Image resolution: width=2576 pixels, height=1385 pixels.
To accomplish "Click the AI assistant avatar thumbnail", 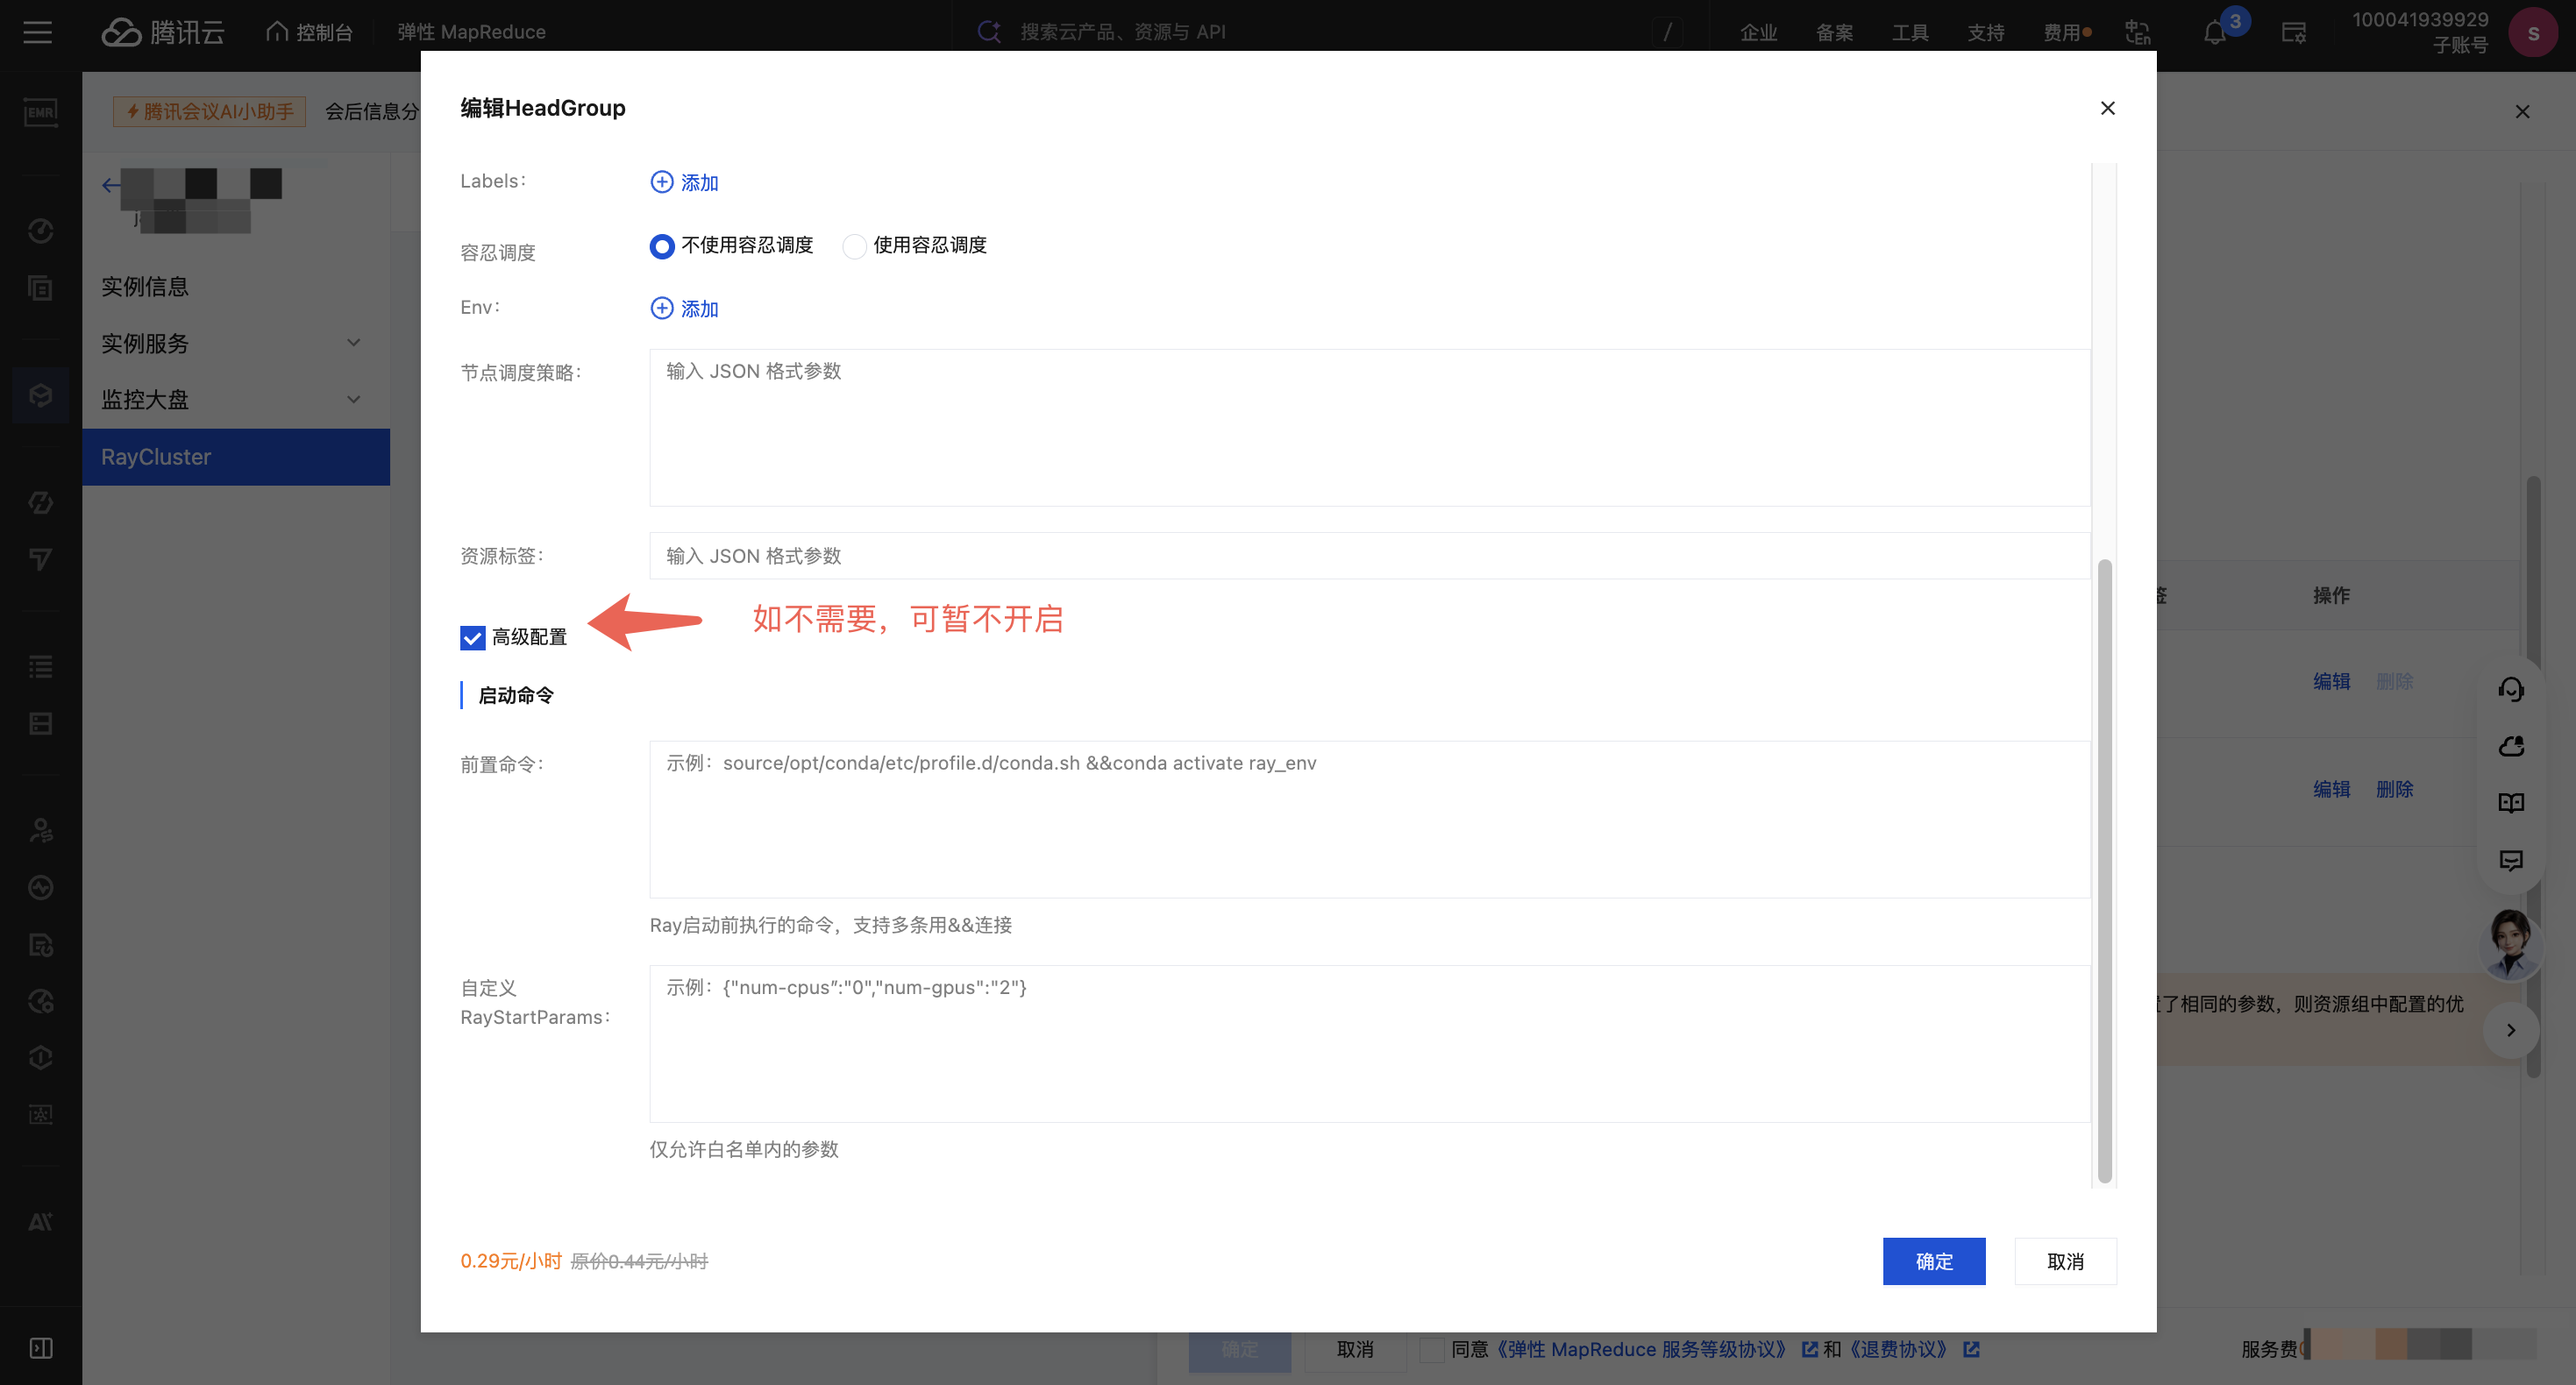I will [x=2510, y=943].
